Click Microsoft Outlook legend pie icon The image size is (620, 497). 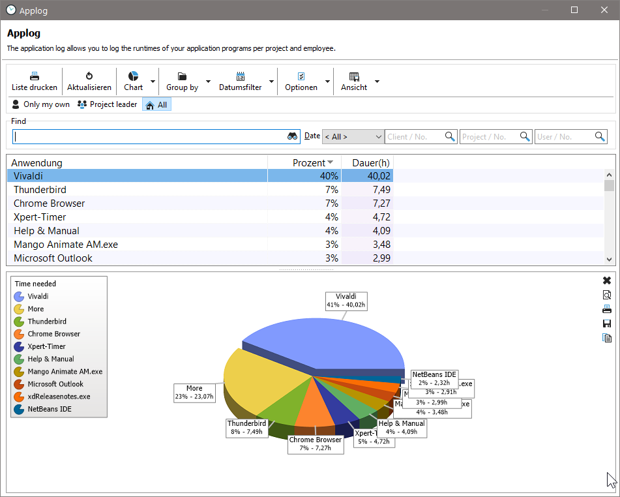tap(19, 384)
